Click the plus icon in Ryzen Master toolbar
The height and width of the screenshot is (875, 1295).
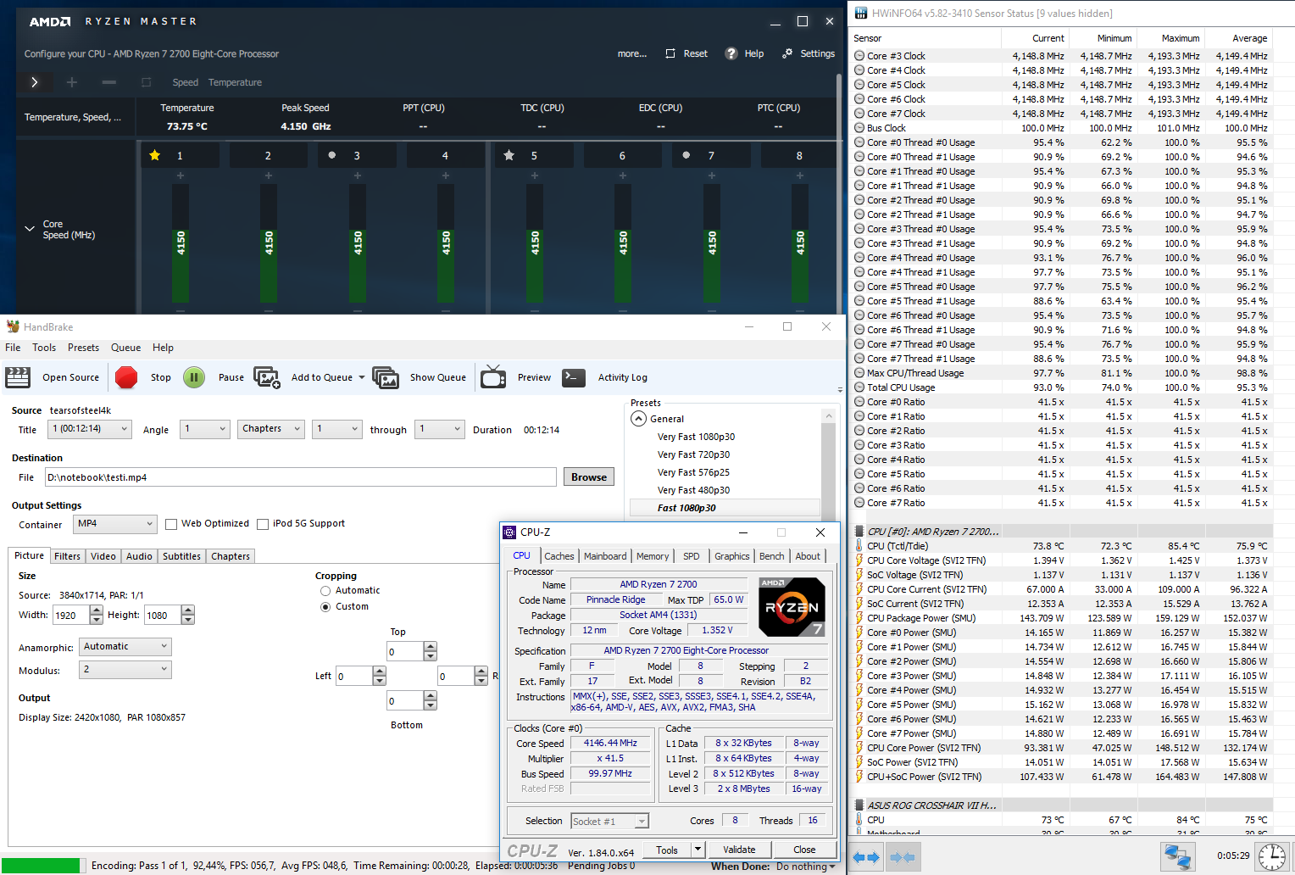pos(72,82)
